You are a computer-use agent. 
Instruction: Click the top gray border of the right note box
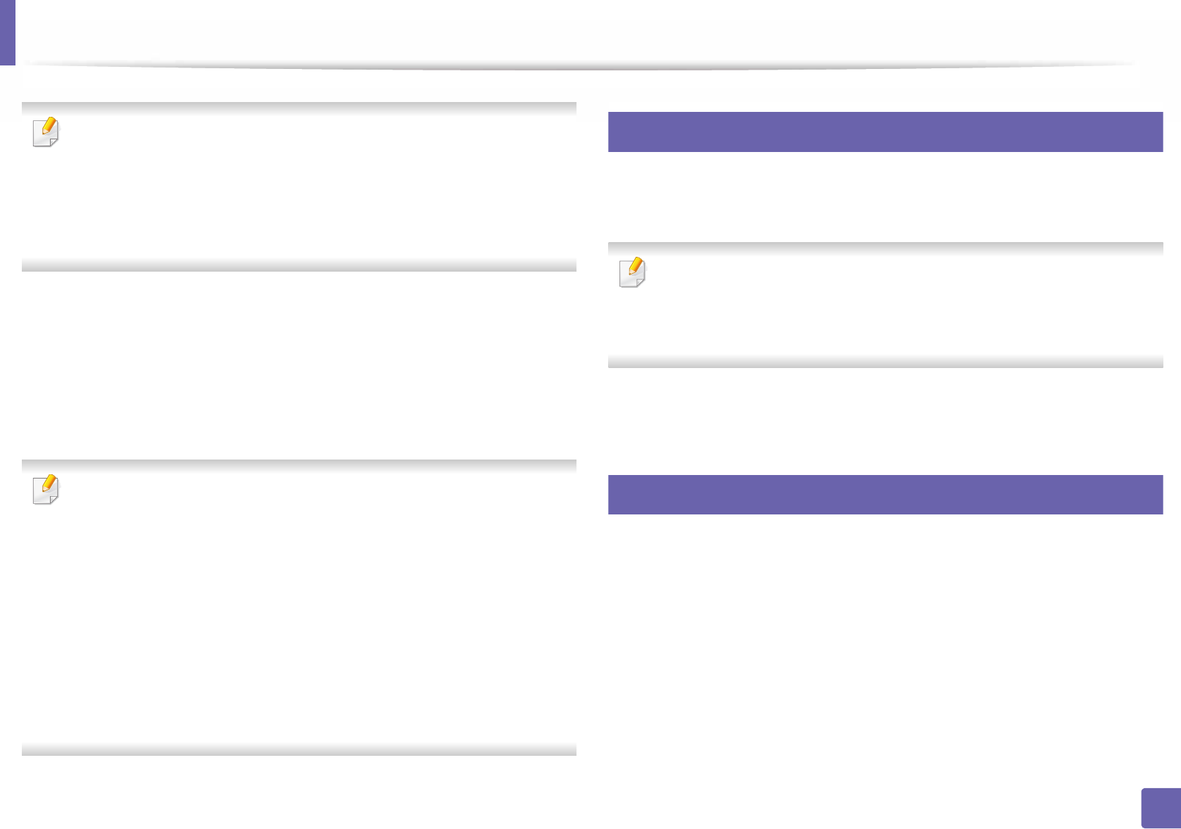click(885, 248)
